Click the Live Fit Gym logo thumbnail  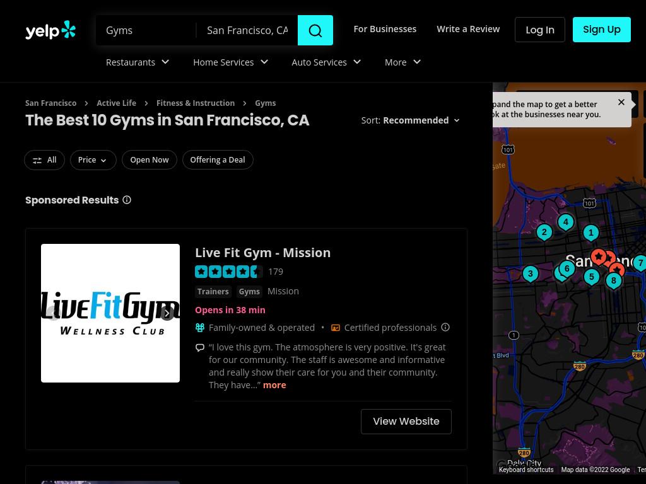point(110,313)
